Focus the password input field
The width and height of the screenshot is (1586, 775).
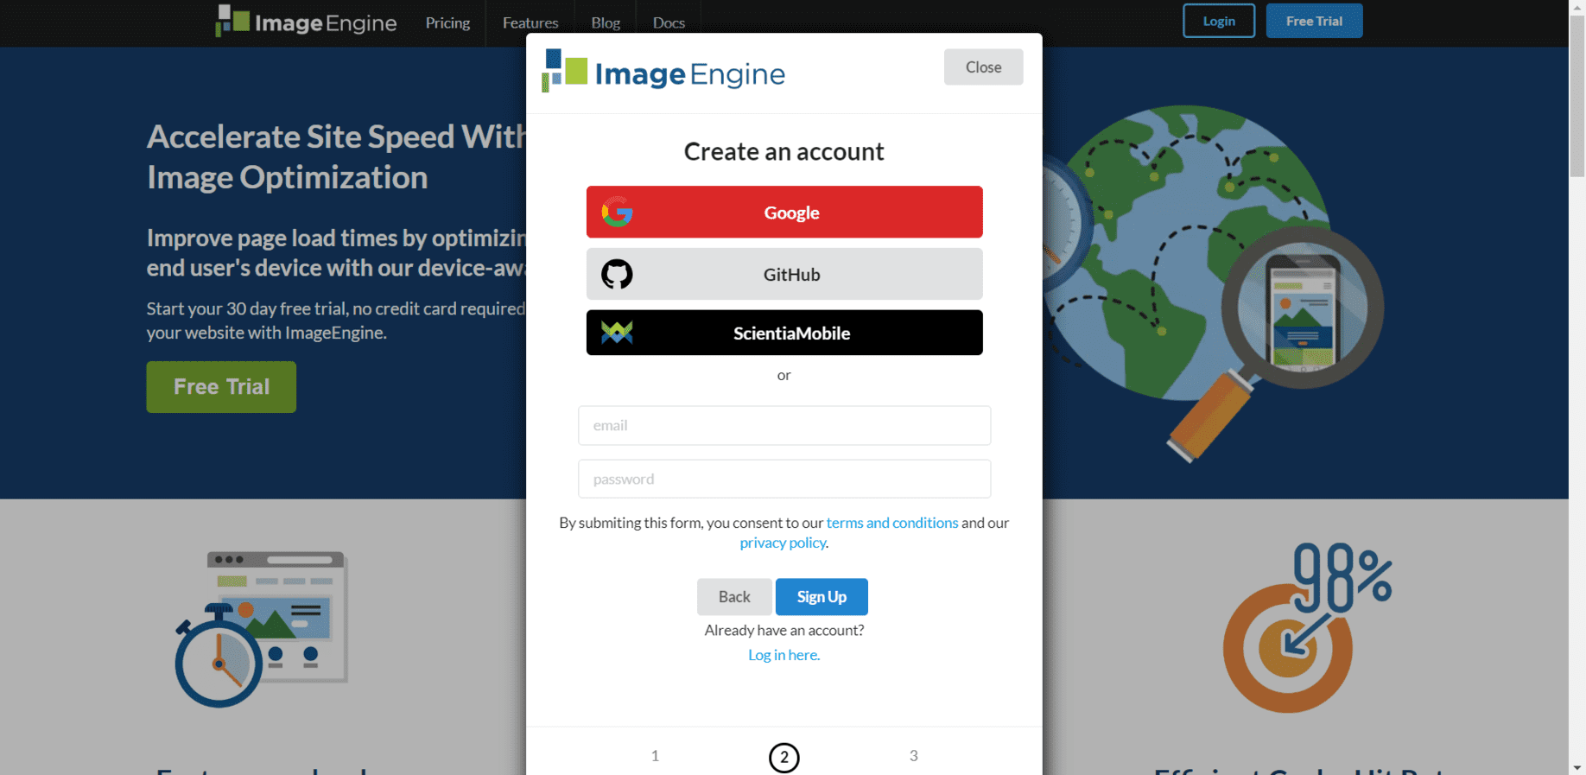pos(784,479)
